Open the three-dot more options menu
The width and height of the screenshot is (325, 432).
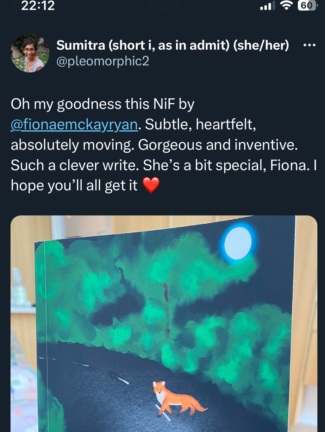(x=309, y=46)
